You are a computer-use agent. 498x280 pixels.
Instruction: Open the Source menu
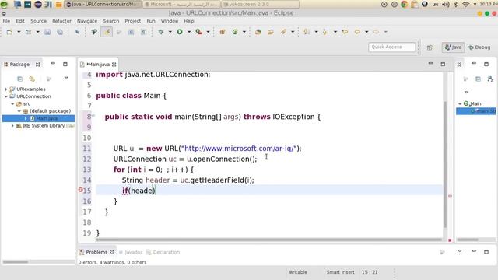click(38, 21)
